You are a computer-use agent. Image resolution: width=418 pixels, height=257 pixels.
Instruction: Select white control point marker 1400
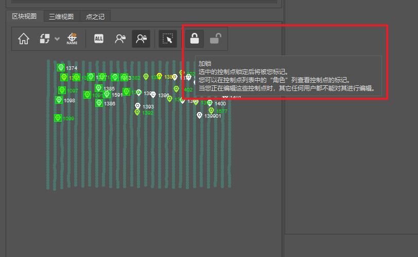pyautogui.click(x=210, y=103)
